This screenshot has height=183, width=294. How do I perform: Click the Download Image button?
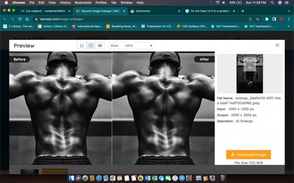[x=249, y=155]
